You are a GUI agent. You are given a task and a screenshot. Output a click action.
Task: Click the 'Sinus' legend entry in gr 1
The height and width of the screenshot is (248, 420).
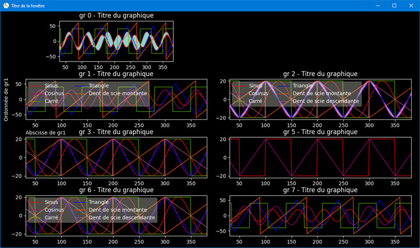click(51, 86)
